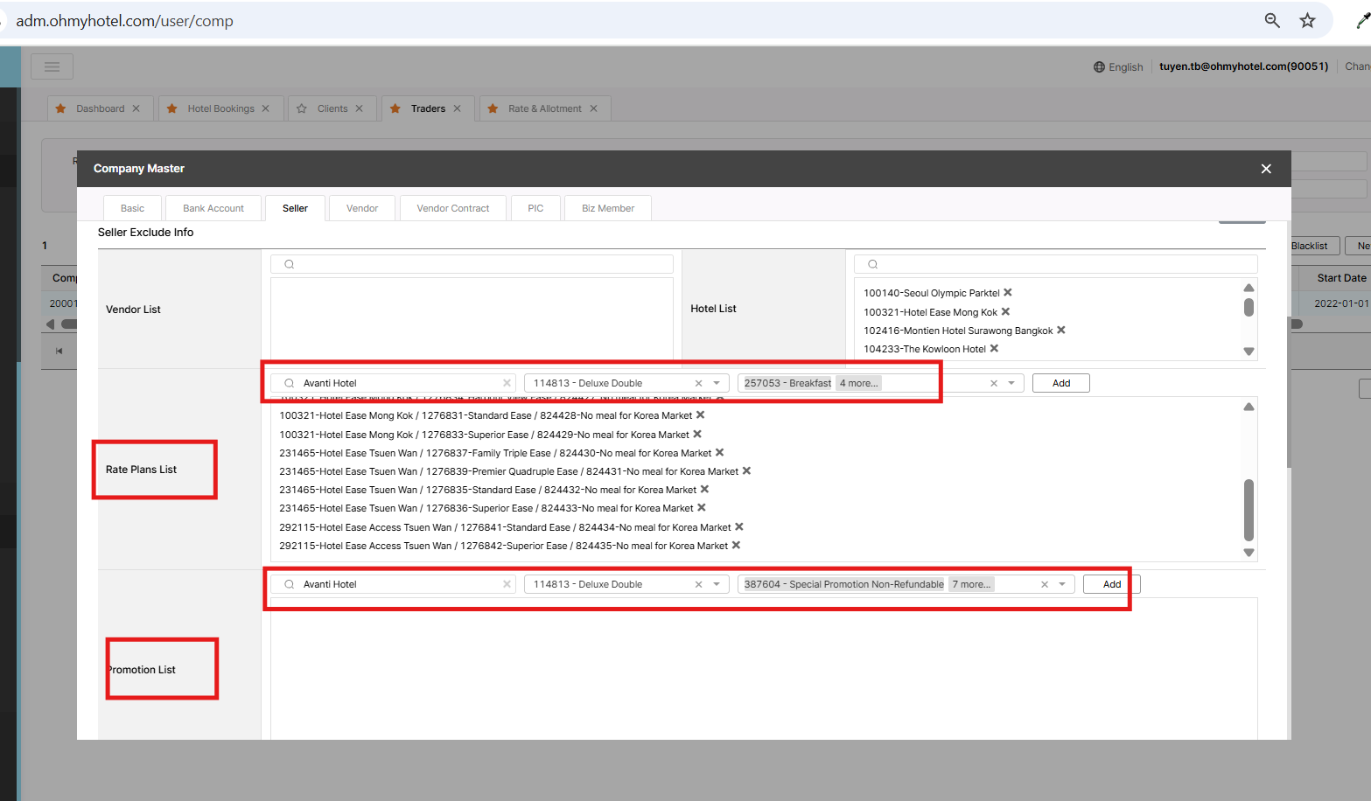Click Add button in Rate Plans row

click(x=1060, y=383)
